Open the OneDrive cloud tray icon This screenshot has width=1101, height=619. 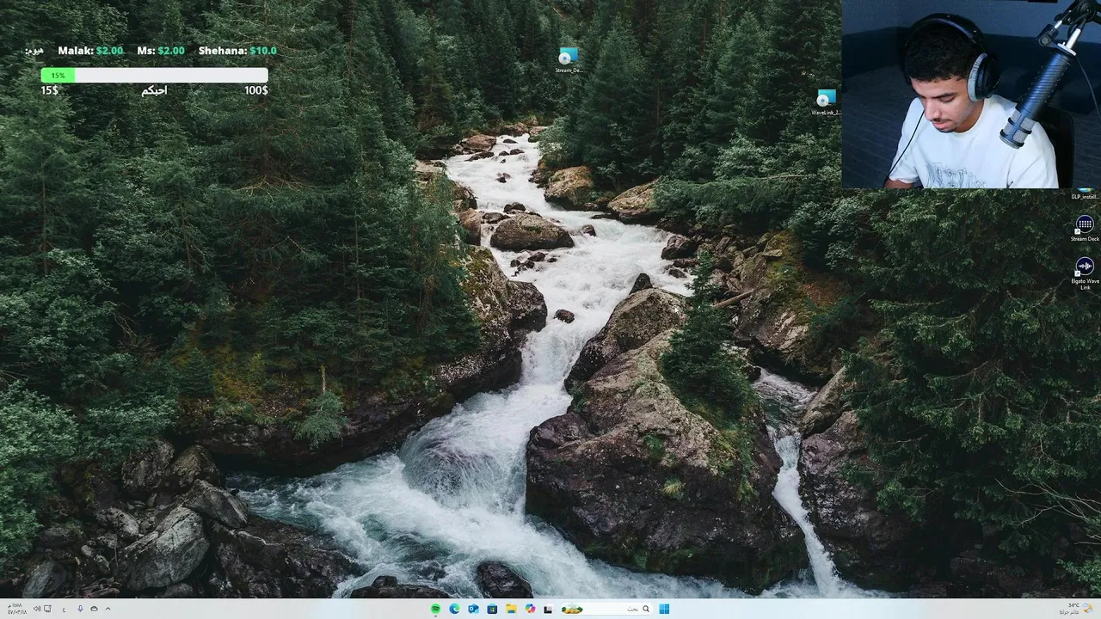coord(94,609)
